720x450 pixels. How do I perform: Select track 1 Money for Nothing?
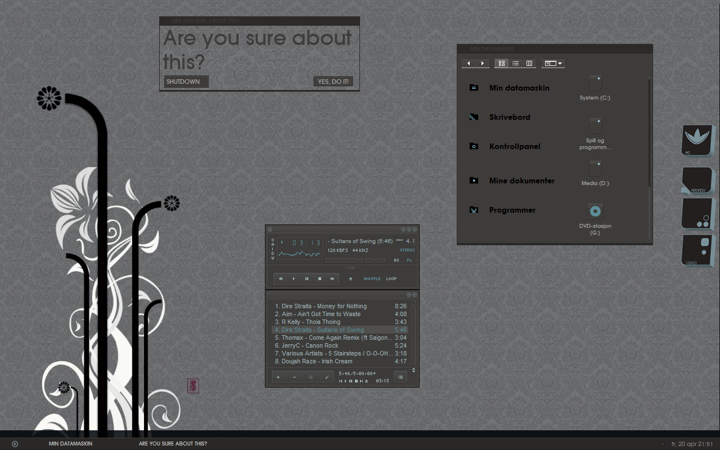(341, 306)
